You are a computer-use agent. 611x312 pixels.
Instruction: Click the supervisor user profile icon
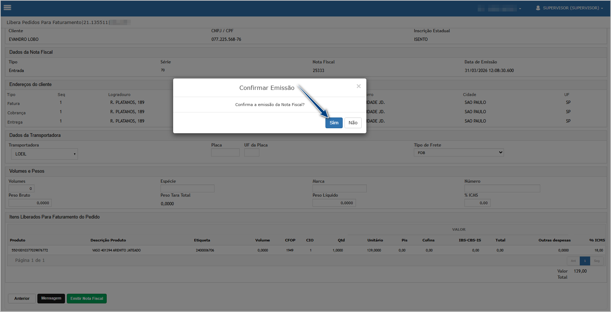(538, 8)
